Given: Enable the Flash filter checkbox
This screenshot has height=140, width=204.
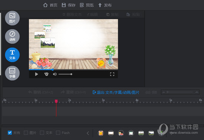Looking at the screenshot, I should point(58,133).
